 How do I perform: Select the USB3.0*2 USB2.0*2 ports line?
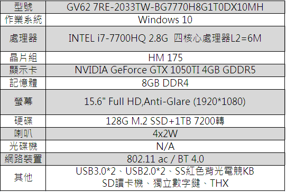pos(165,171)
